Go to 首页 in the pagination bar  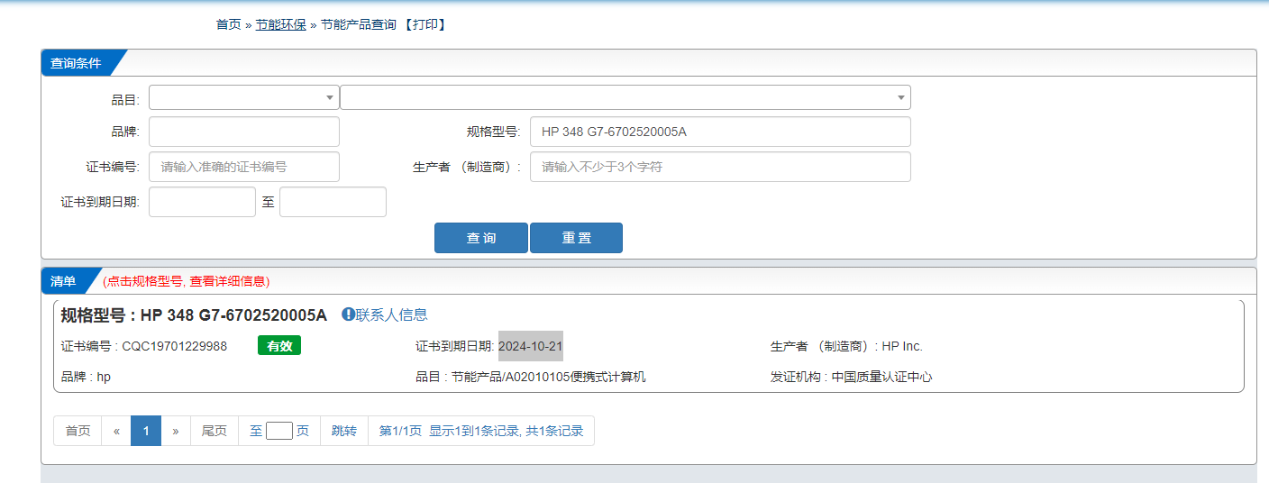[x=78, y=431]
